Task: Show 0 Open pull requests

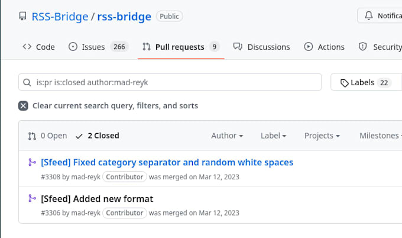Action: tap(48, 136)
